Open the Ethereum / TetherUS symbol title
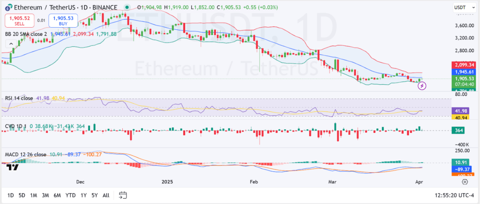The height and width of the screenshot is (204, 480). (x=66, y=7)
